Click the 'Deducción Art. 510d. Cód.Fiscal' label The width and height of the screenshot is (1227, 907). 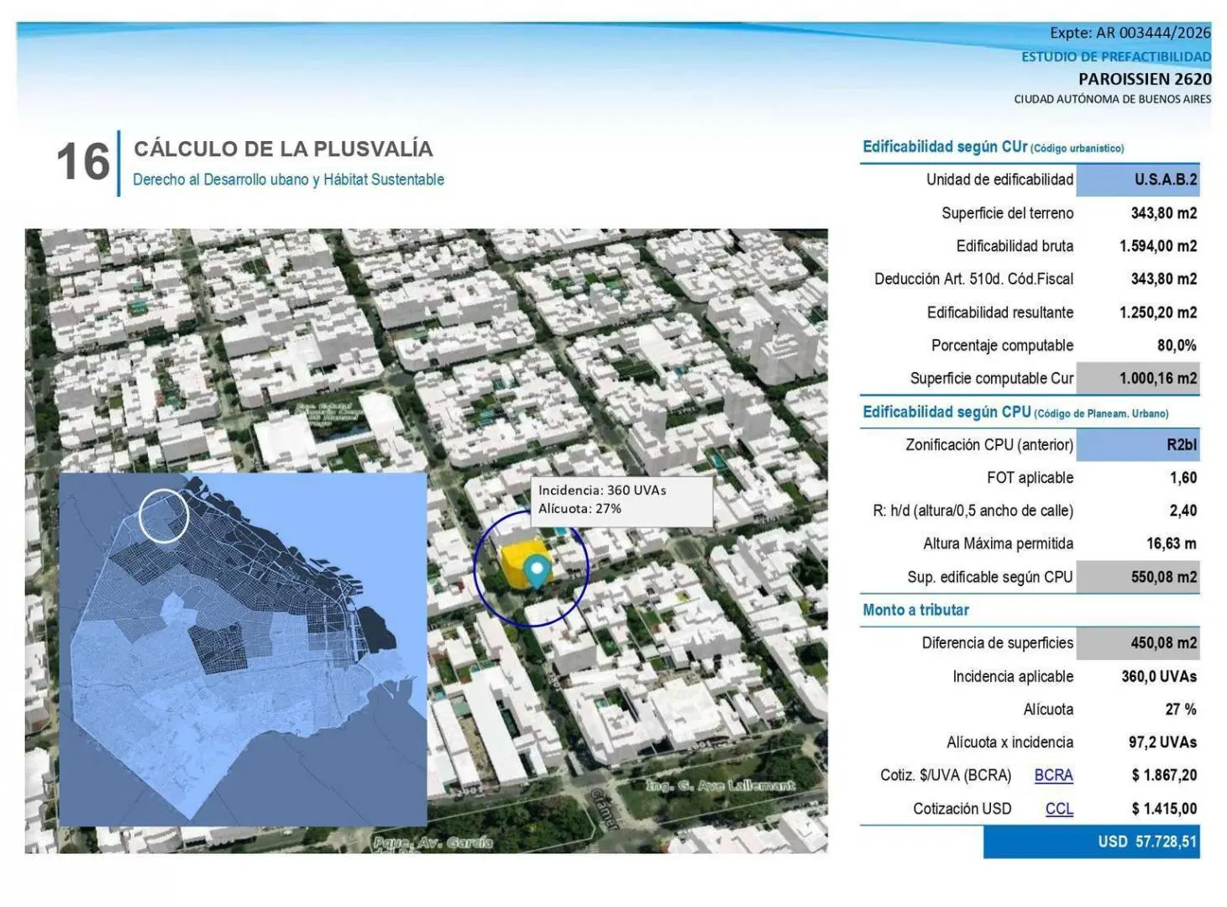[973, 279]
